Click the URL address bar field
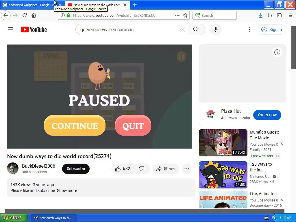Screen dimensions: 296x222 tap(123, 15)
